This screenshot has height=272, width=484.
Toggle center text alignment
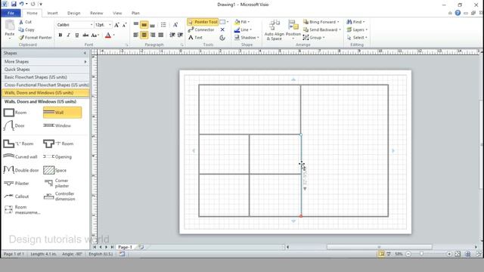[x=144, y=35]
